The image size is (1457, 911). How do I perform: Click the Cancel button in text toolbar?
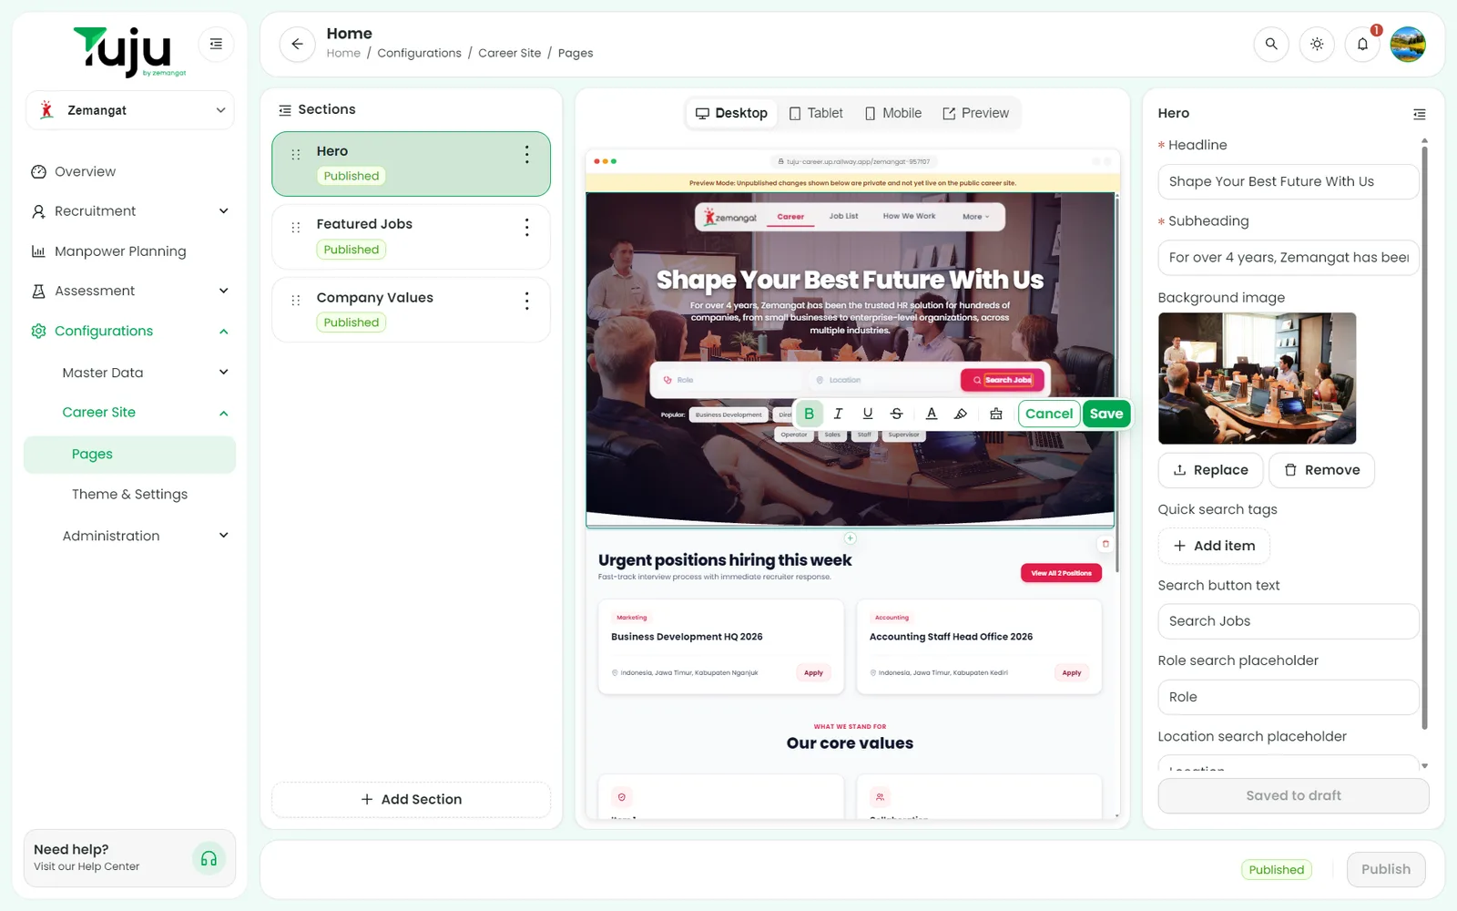(1049, 414)
